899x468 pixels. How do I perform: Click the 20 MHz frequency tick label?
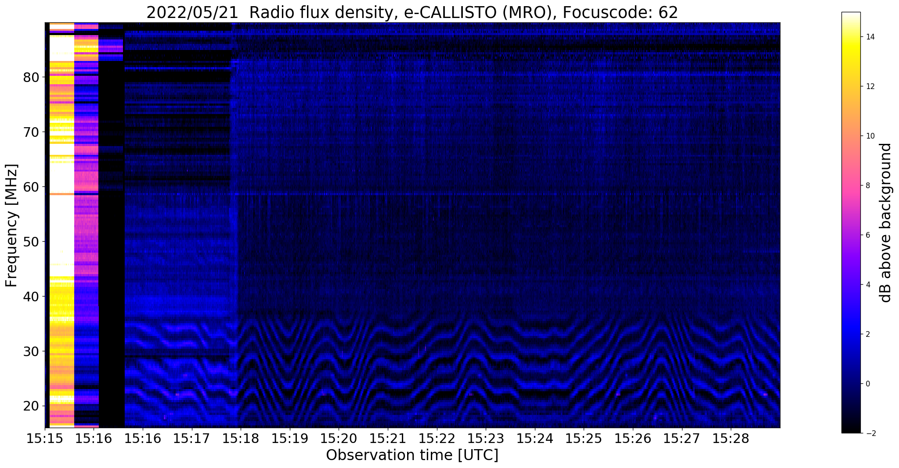(x=31, y=407)
